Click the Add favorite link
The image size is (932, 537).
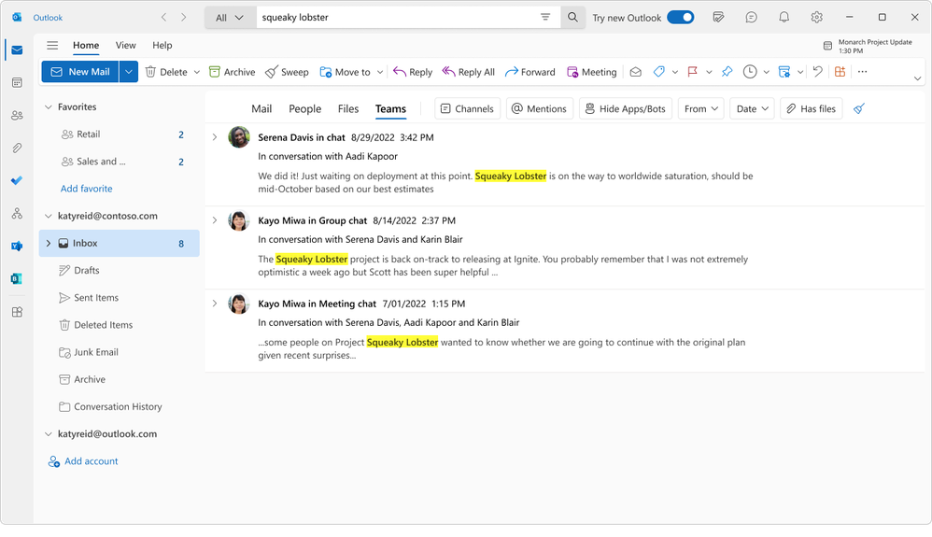[x=86, y=189]
